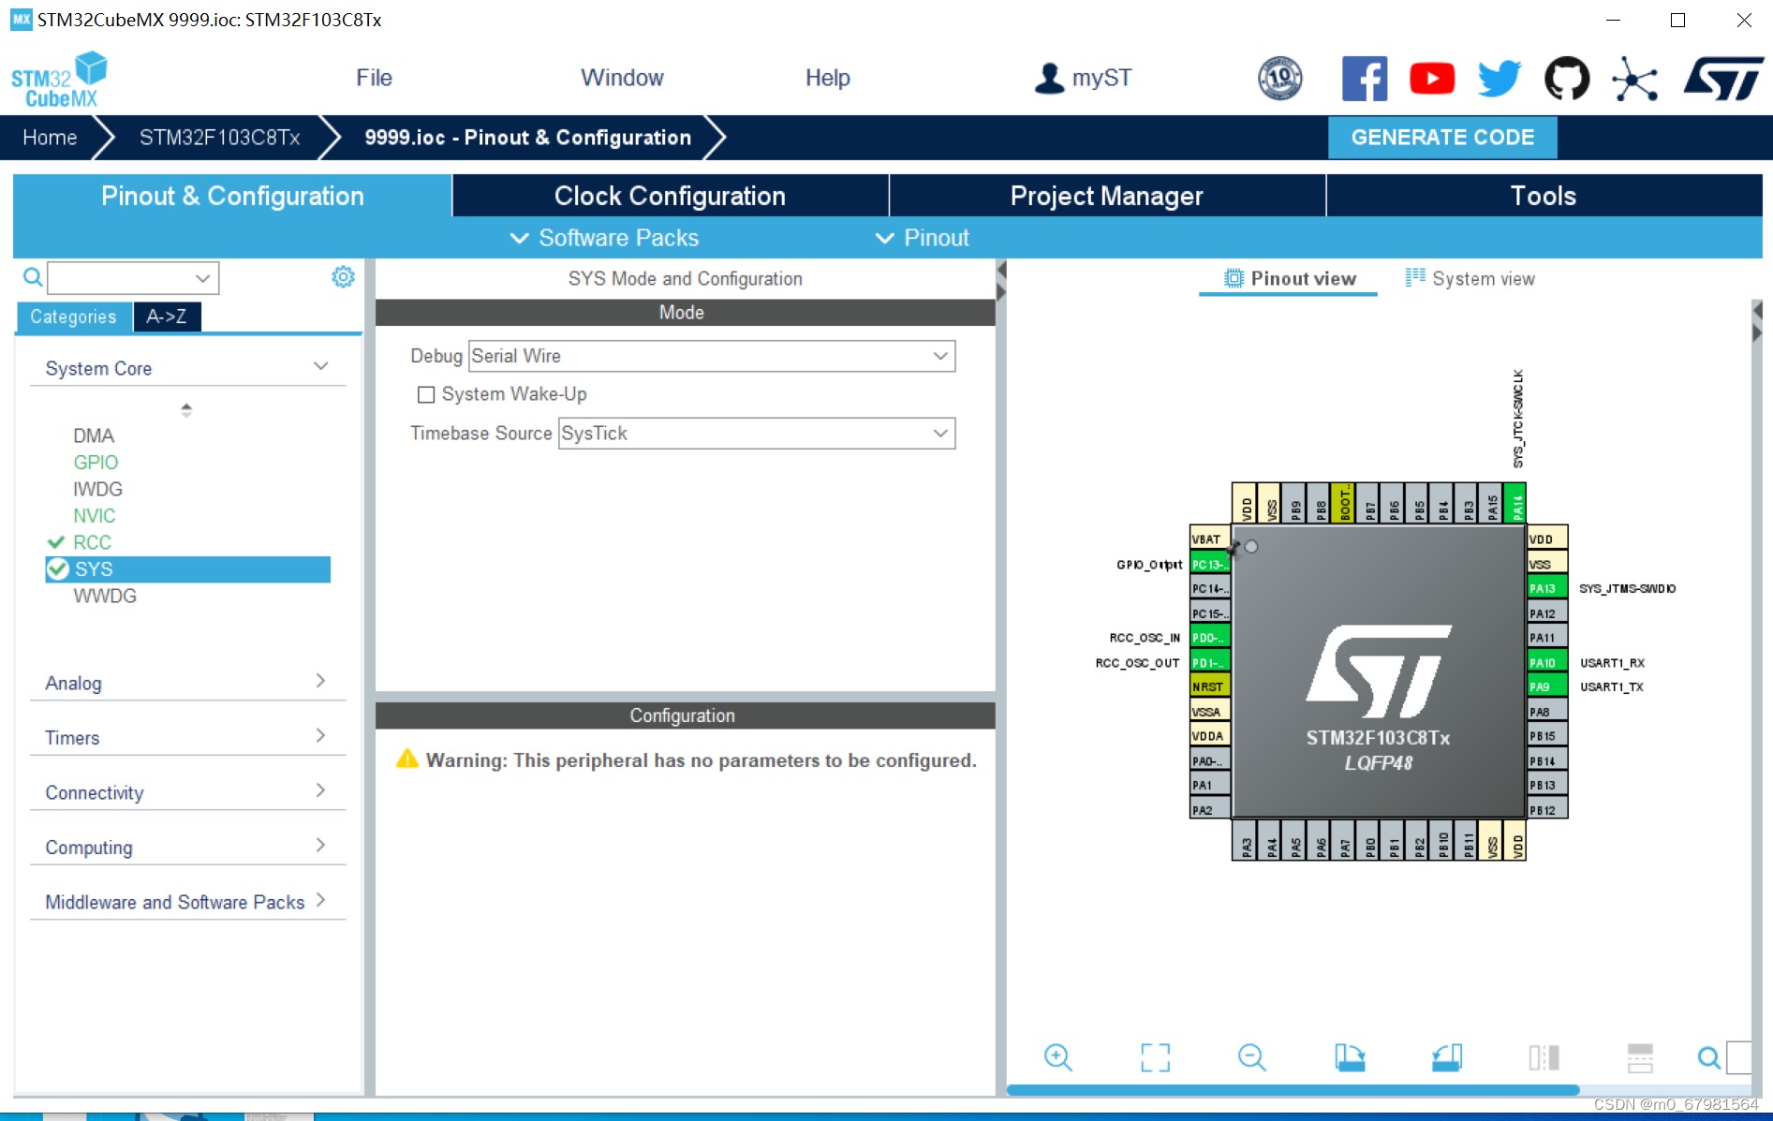The width and height of the screenshot is (1773, 1121).
Task: Click the vertical flip view icon
Action: pos(1544,1057)
